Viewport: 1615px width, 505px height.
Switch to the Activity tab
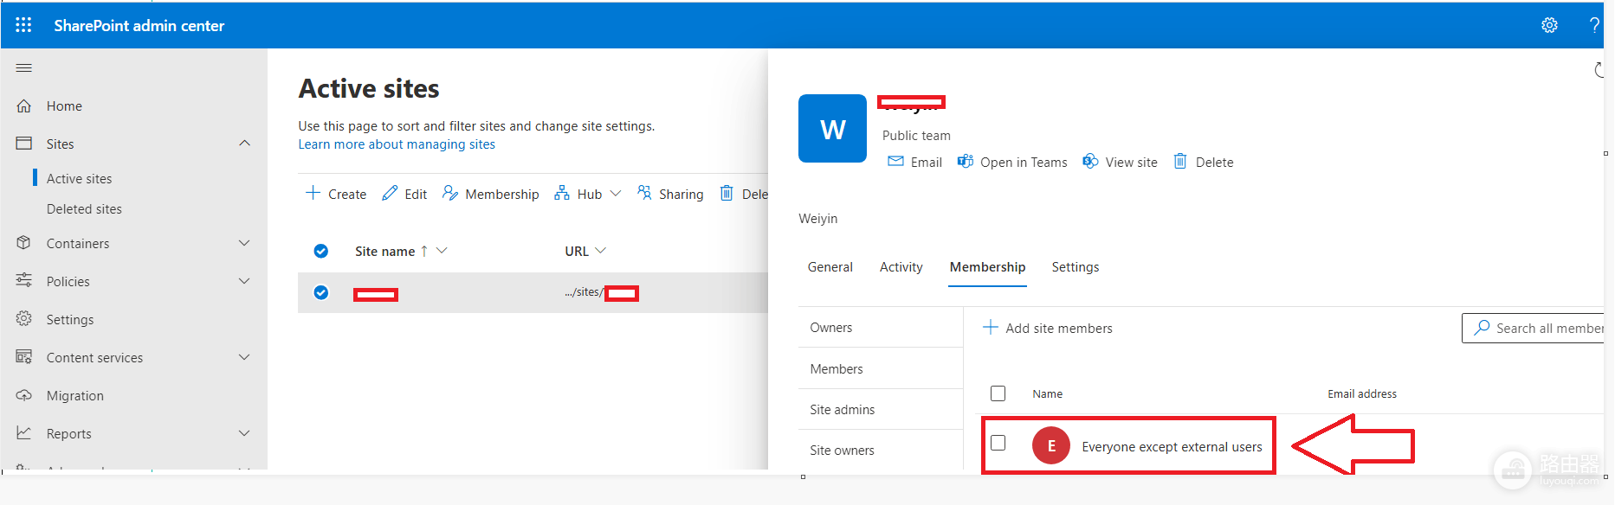(x=901, y=267)
